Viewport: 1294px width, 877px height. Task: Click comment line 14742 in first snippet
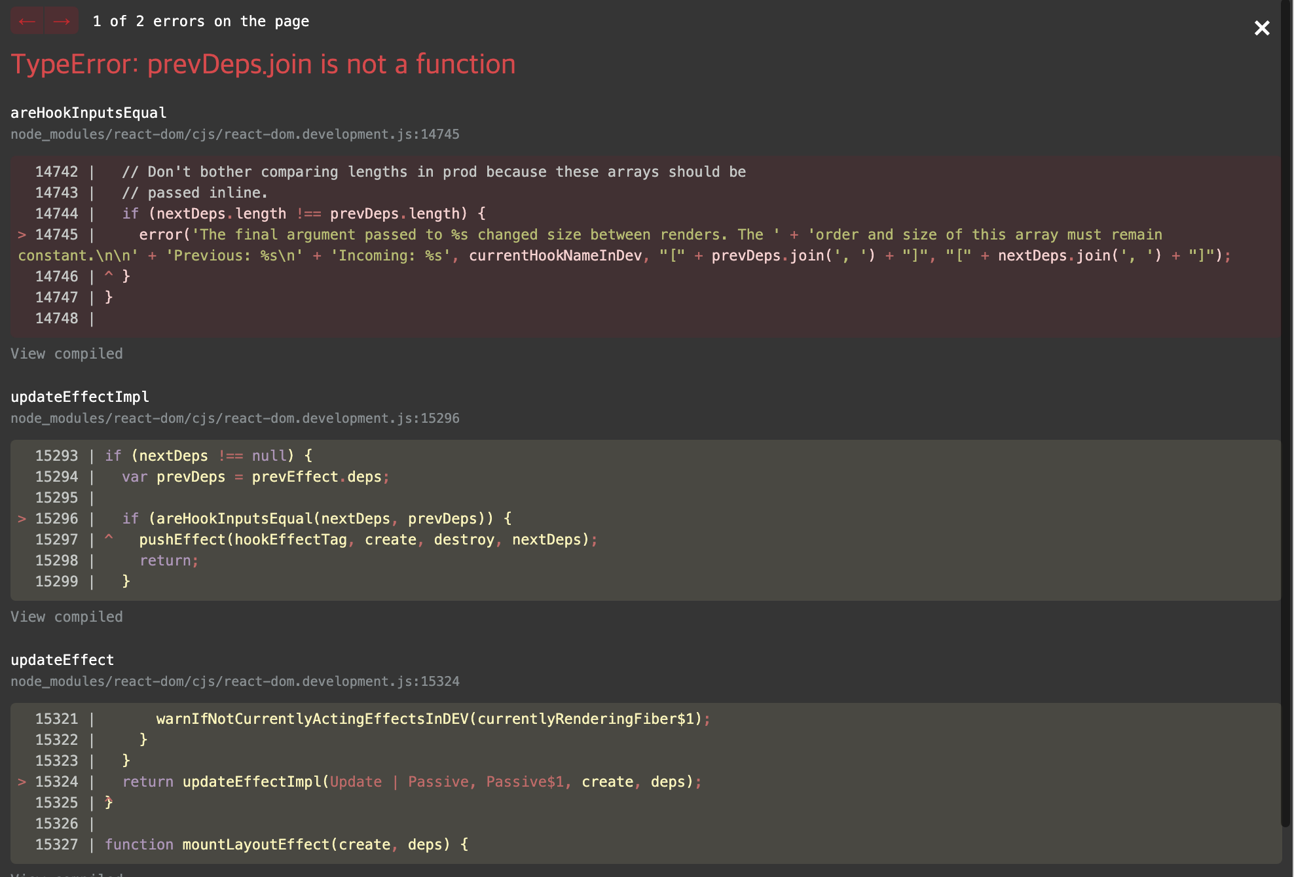click(433, 172)
